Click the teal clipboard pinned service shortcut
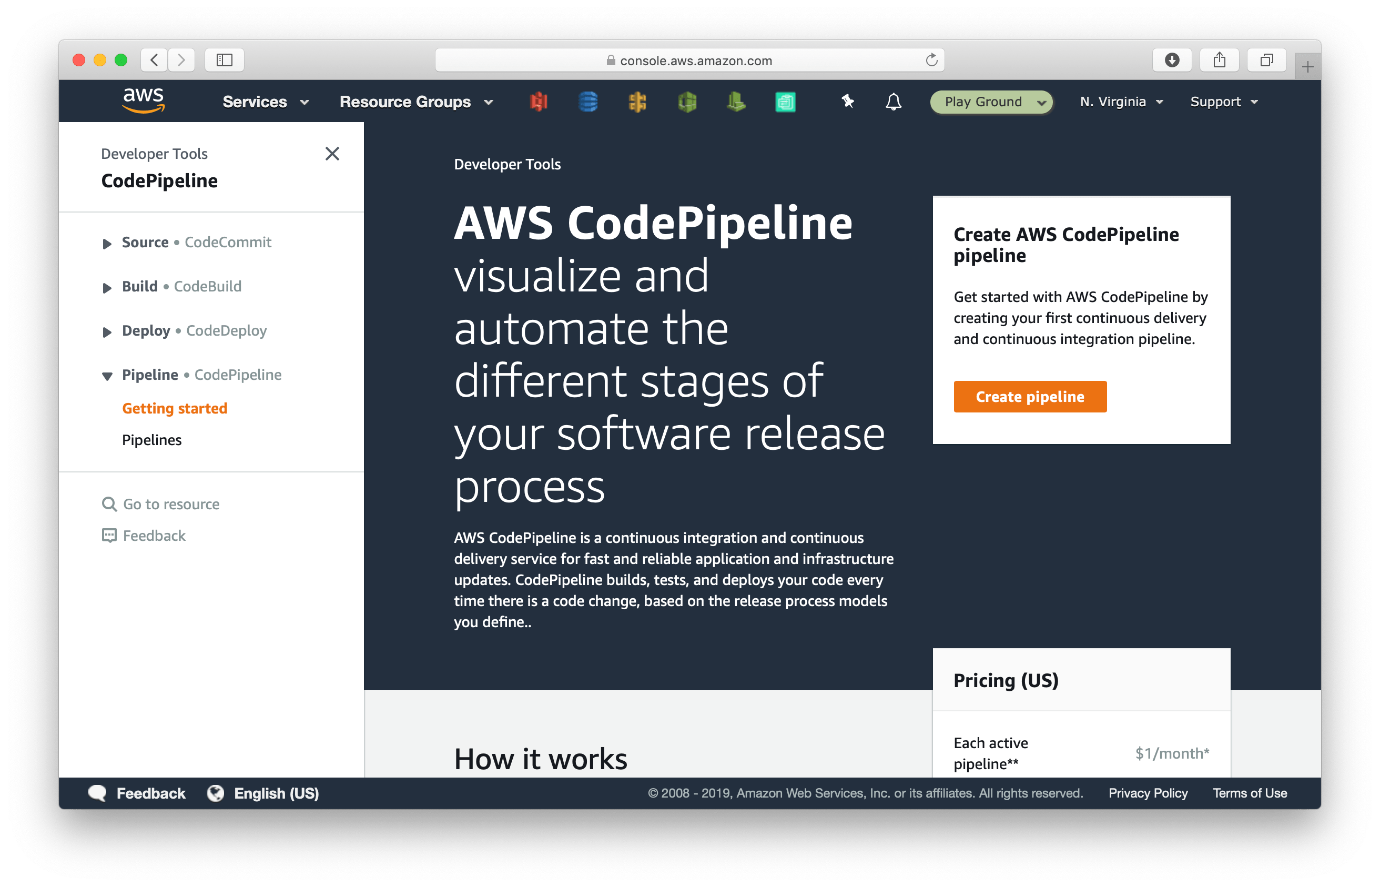 tap(785, 102)
